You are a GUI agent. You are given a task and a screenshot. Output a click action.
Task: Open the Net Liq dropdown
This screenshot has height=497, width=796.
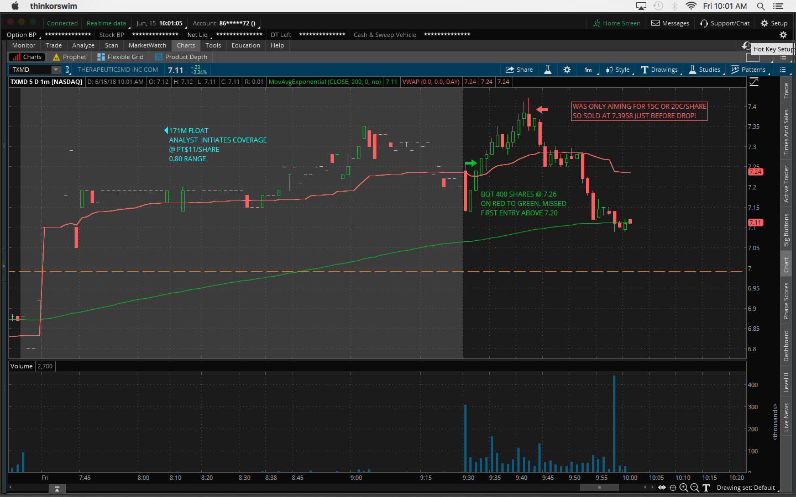coord(198,35)
